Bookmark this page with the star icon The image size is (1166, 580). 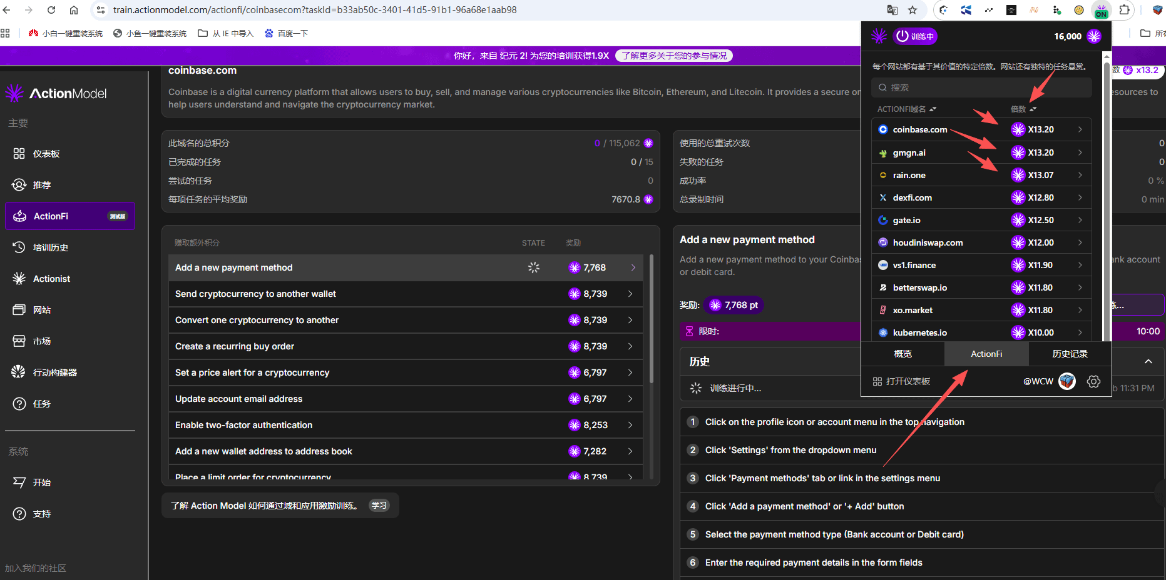(x=913, y=10)
